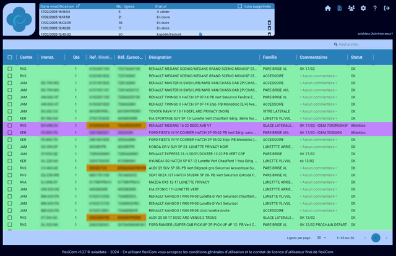Screen dimensions: 396x256
Task: Open the help question mark icon
Action: point(375,8)
